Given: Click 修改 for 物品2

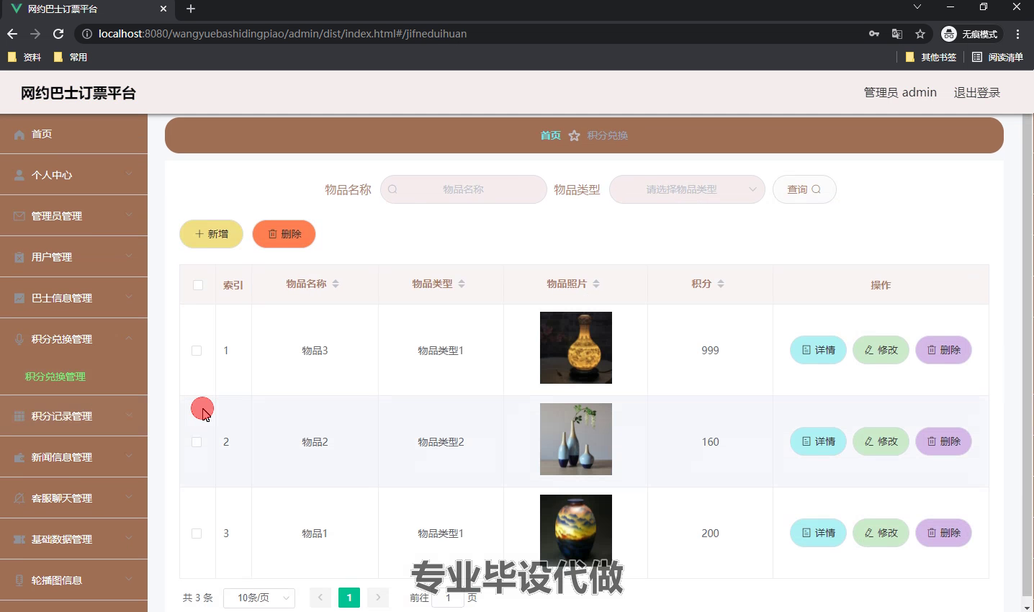Looking at the screenshot, I should [x=881, y=441].
